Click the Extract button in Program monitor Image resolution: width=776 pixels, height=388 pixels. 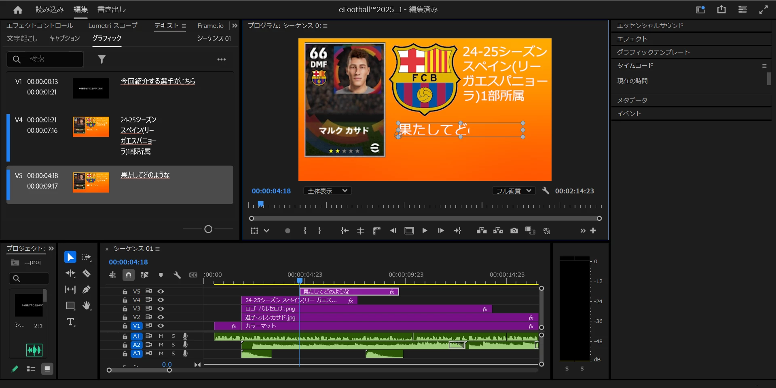498,231
